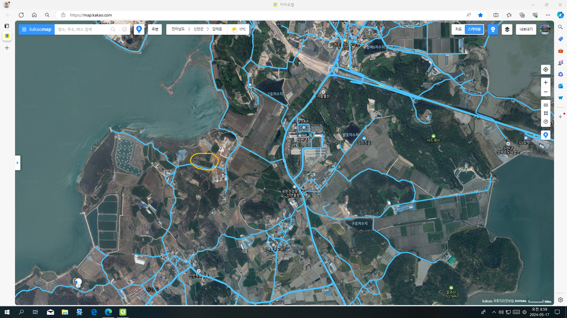Select the distance measuring ruler tool
Screen dimensions: 567x318
click(545, 105)
